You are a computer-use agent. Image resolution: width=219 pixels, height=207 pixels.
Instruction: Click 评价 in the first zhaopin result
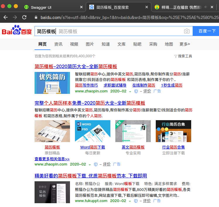pyautogui.click(x=147, y=91)
